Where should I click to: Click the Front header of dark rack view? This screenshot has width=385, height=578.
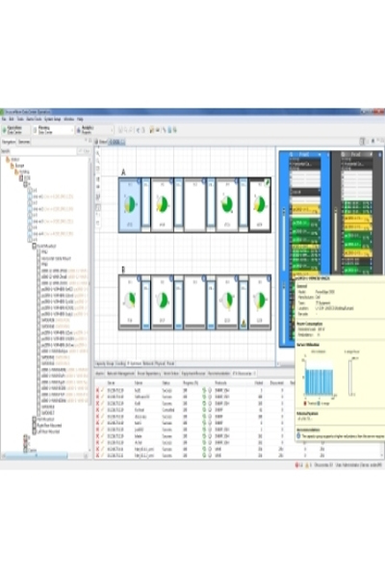click(x=356, y=154)
